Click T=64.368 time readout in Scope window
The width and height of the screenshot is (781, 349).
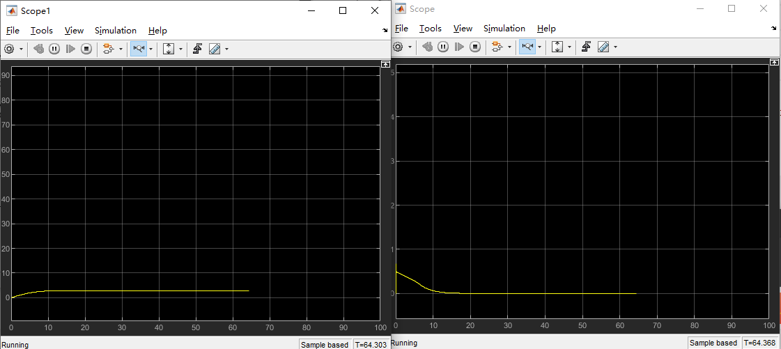(759, 343)
